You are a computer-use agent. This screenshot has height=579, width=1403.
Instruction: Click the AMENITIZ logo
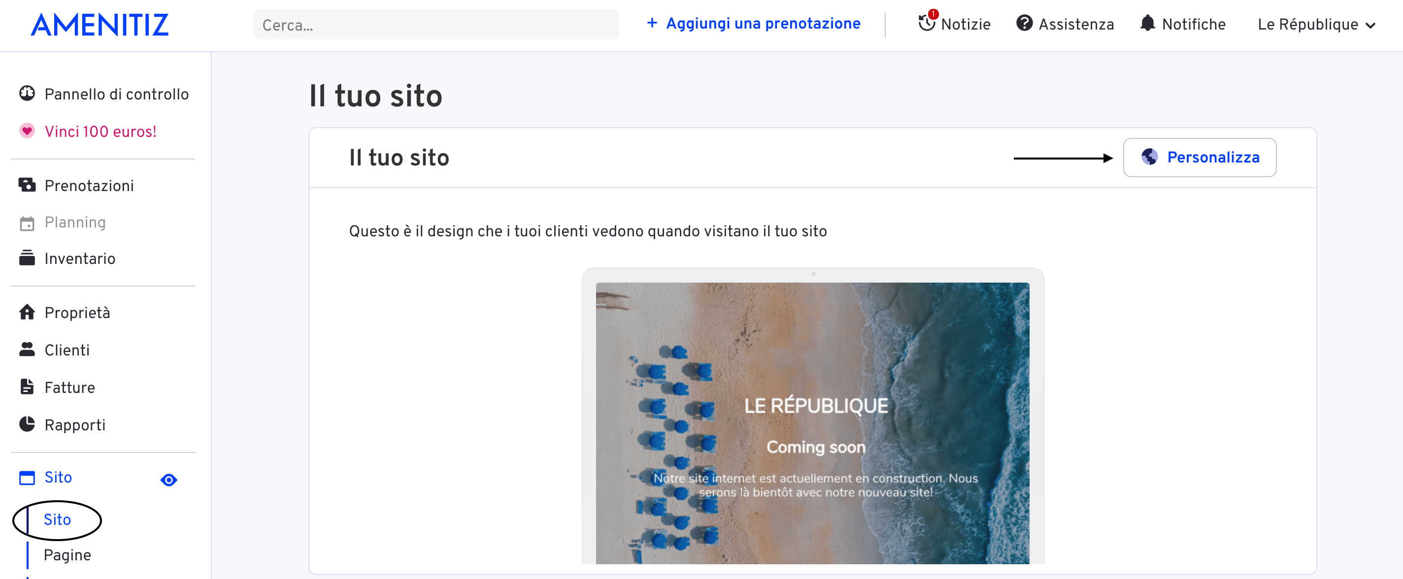click(100, 25)
